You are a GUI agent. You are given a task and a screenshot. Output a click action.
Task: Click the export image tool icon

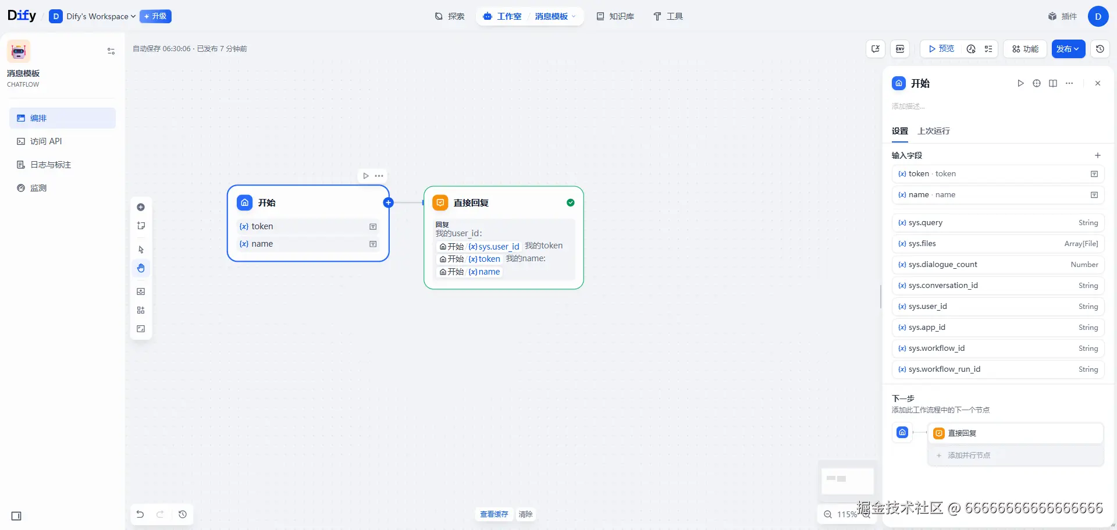pos(141,291)
